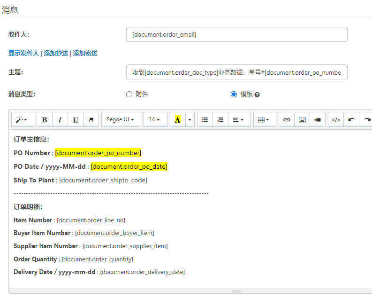
Task: Switch to code view
Action: click(336, 119)
